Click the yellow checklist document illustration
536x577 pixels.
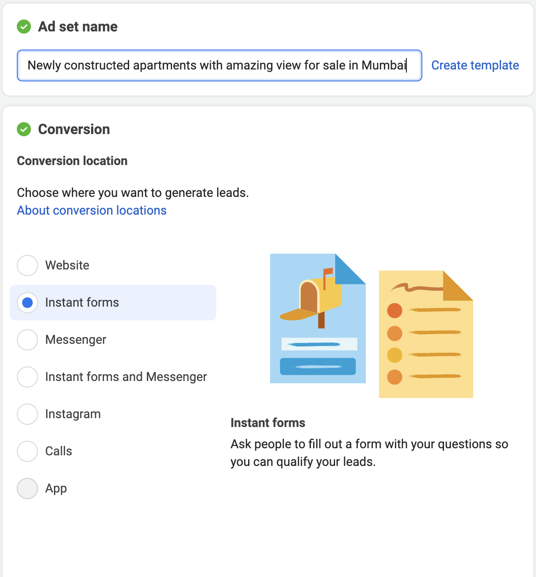pos(426,334)
